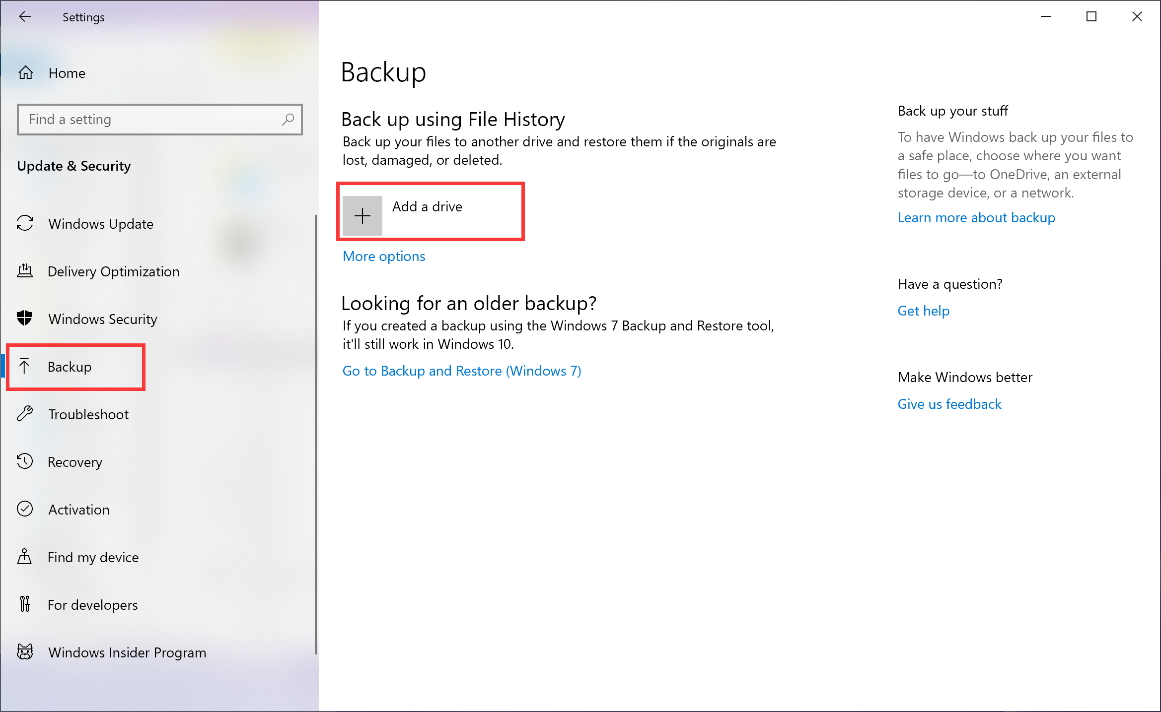Click the Windows Security shield icon

[x=25, y=318]
